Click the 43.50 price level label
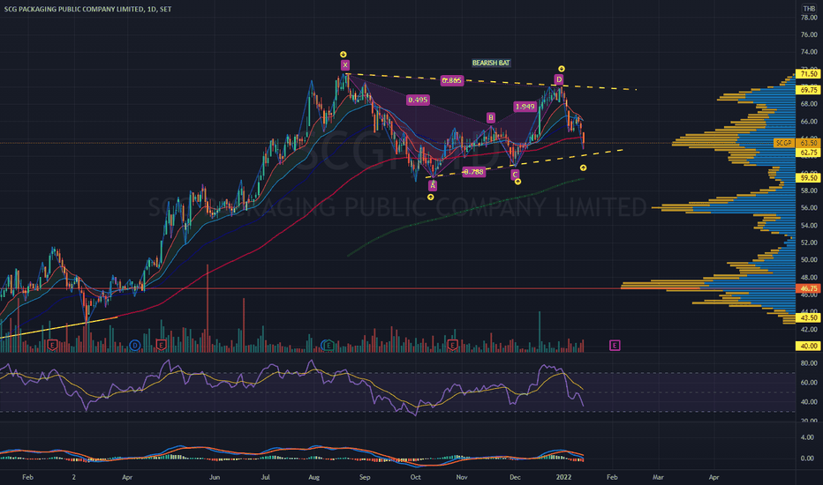Image resolution: width=823 pixels, height=485 pixels. tap(808, 317)
